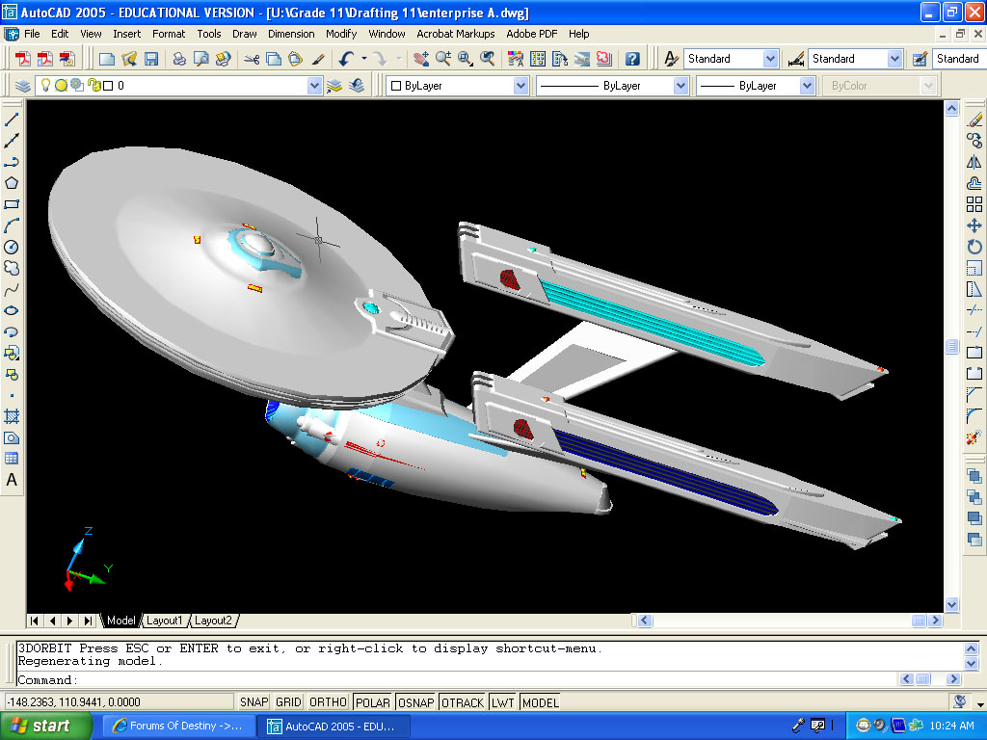Viewport: 987px width, 740px height.
Task: Toggle layer 0 on/off lightbulb
Action: [x=45, y=85]
